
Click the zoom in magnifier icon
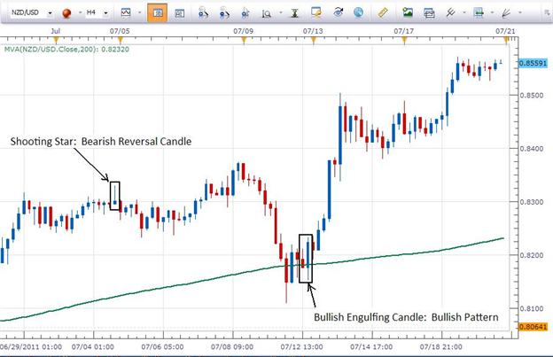[204, 13]
